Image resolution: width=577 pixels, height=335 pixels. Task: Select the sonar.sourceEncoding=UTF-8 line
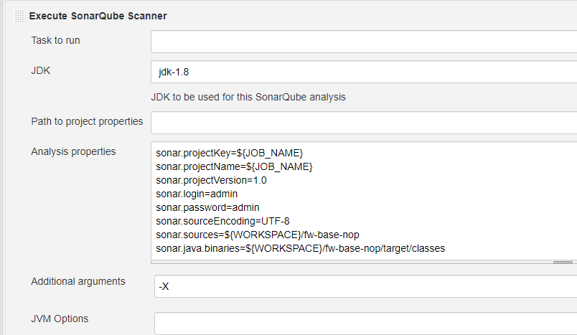(x=222, y=221)
